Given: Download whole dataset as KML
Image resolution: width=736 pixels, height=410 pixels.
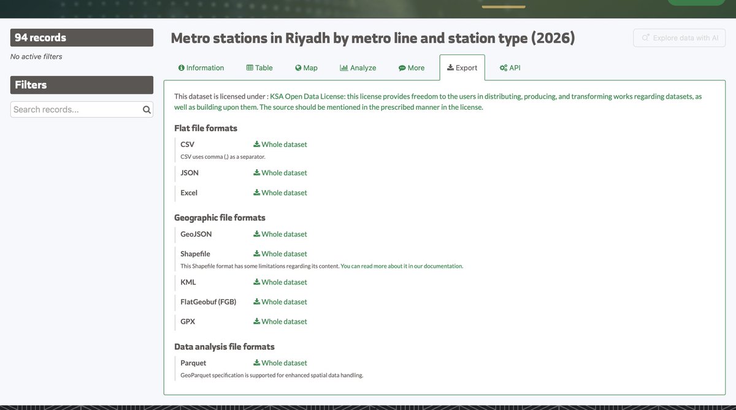Looking at the screenshot, I should [280, 282].
